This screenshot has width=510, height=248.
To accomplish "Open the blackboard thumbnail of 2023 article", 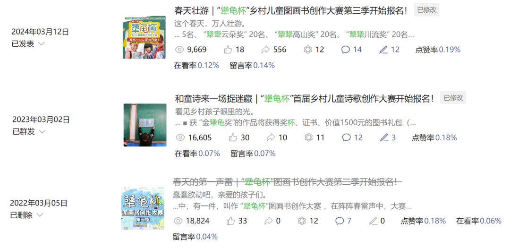I will click(x=145, y=125).
